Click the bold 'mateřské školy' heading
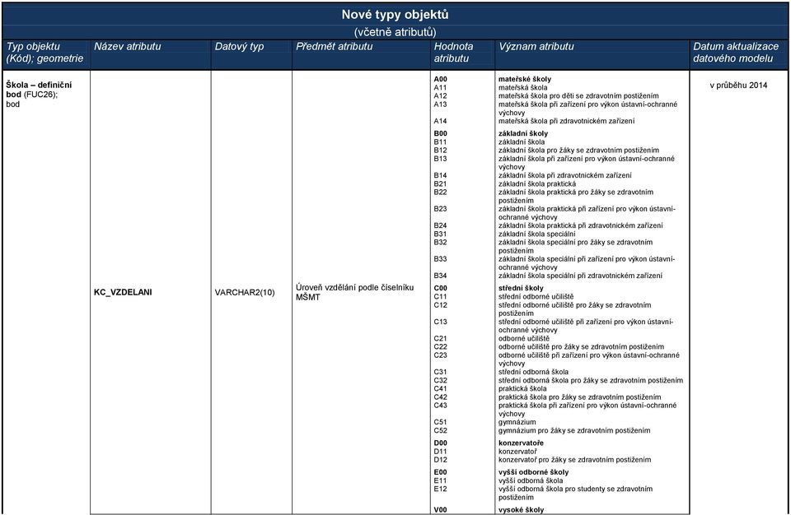791x515 pixels. [x=525, y=79]
